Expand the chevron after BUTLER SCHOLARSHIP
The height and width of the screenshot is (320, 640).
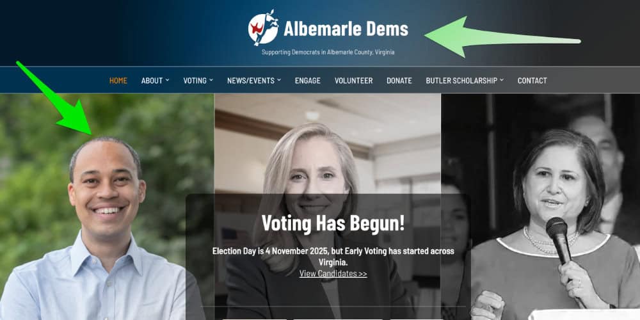502,80
